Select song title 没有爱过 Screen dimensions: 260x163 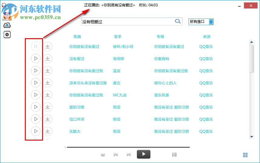click(x=77, y=59)
